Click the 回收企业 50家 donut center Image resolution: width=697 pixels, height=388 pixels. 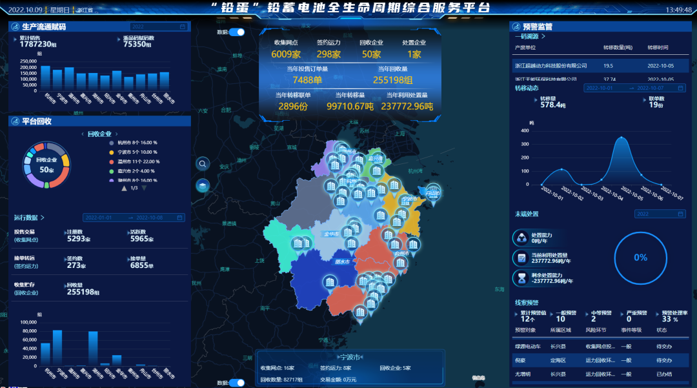[46, 165]
